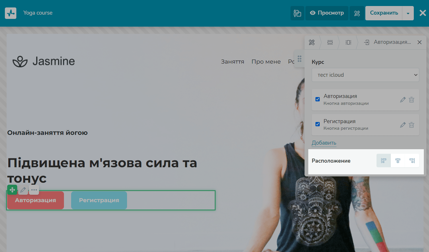429x252 pixels.
Task: Edit the Регистрация button via the pencil icon
Action: 403,125
